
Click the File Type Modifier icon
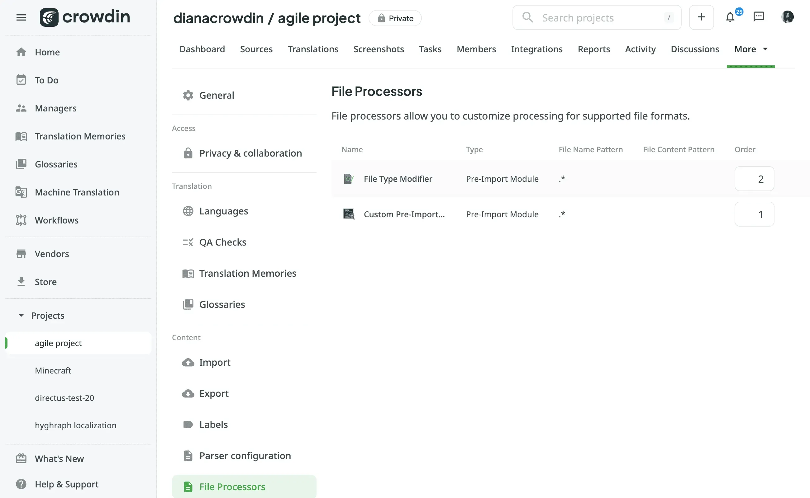[348, 179]
